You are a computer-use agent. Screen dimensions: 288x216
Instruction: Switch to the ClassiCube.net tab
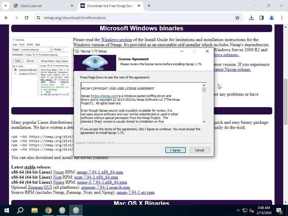[x=44, y=6]
